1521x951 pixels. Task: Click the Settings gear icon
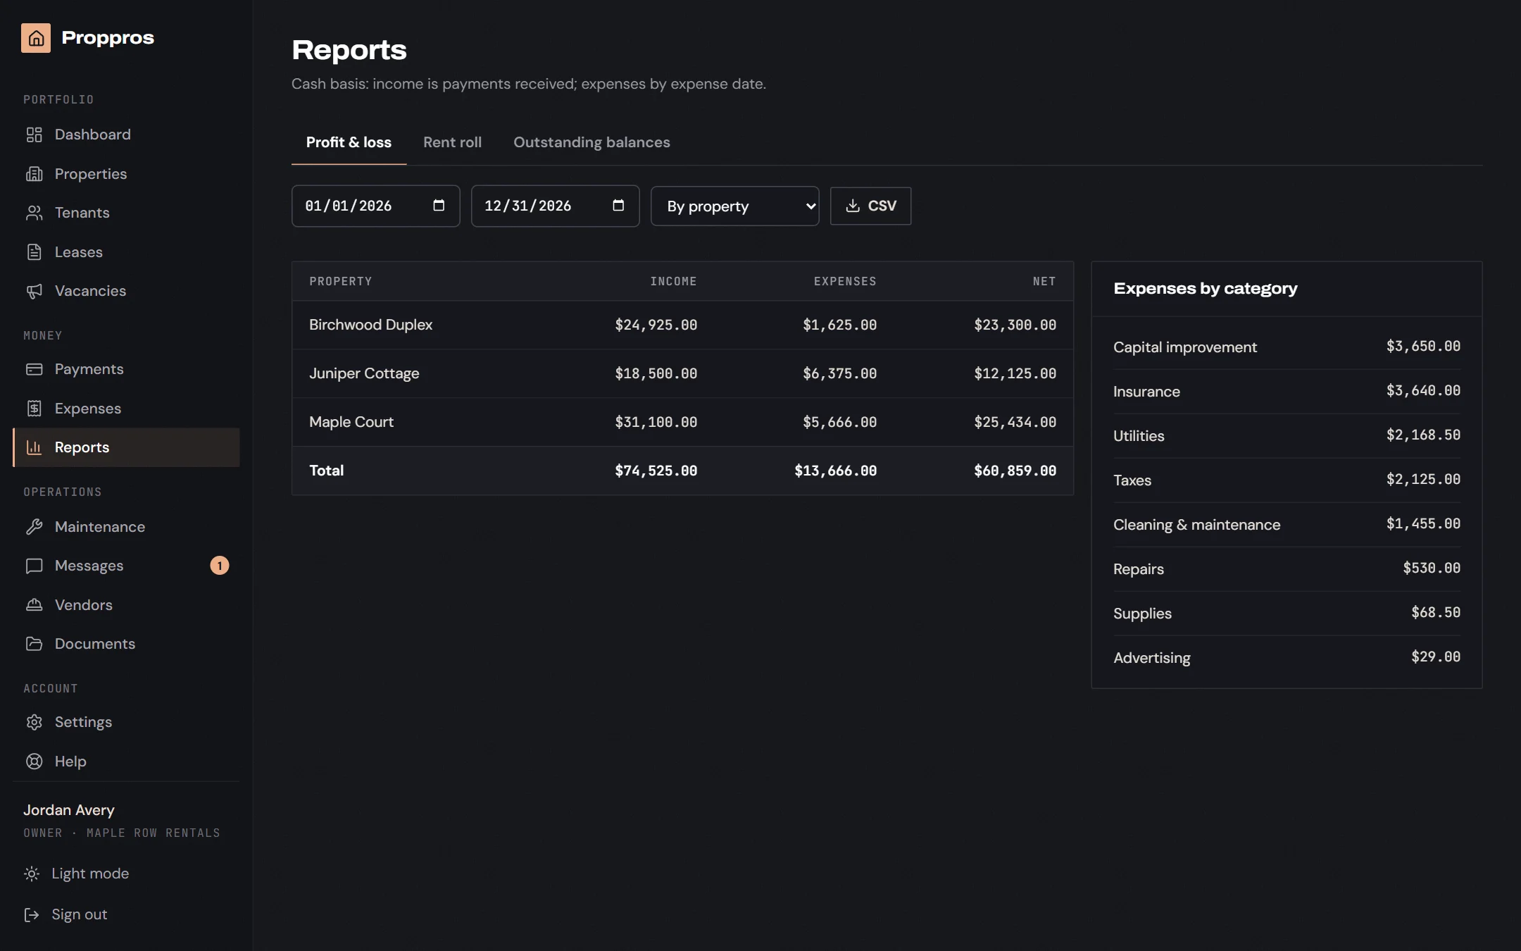[35, 722]
